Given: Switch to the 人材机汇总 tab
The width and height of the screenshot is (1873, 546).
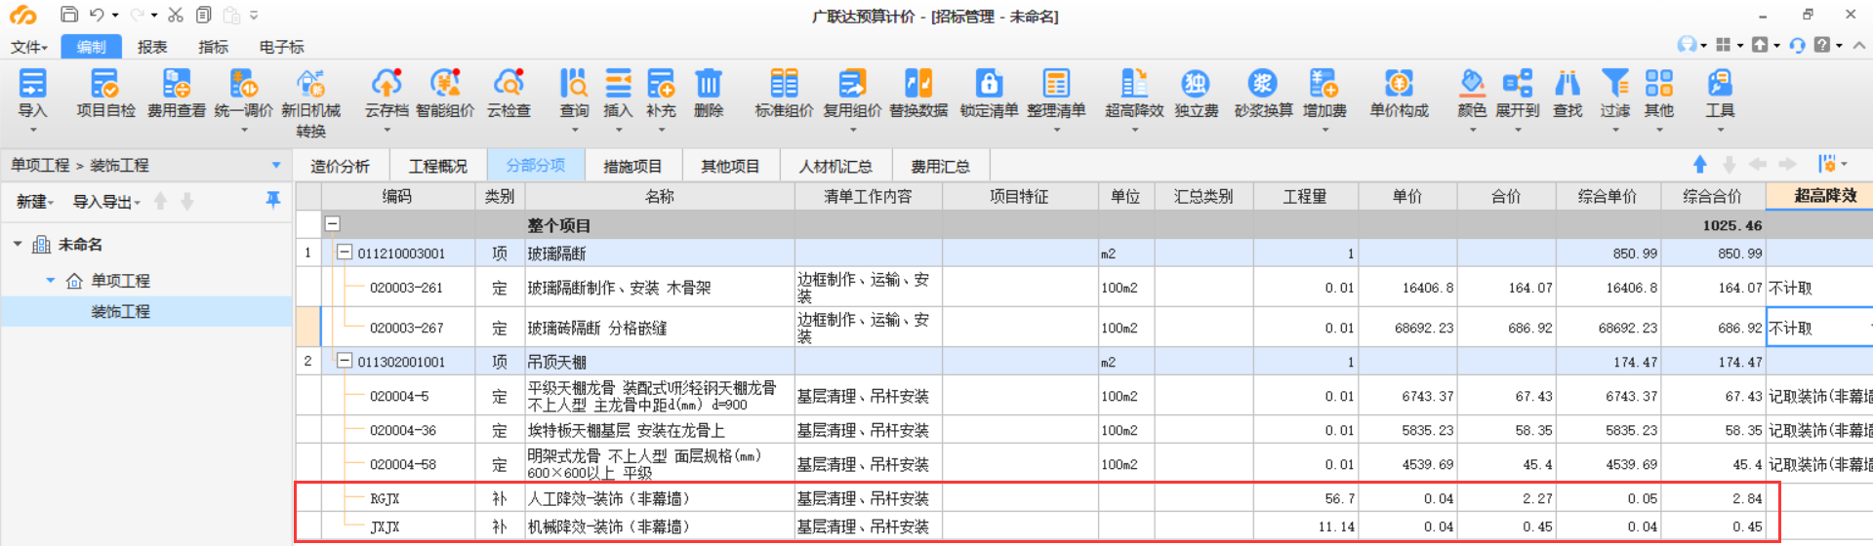Looking at the screenshot, I should point(835,167).
